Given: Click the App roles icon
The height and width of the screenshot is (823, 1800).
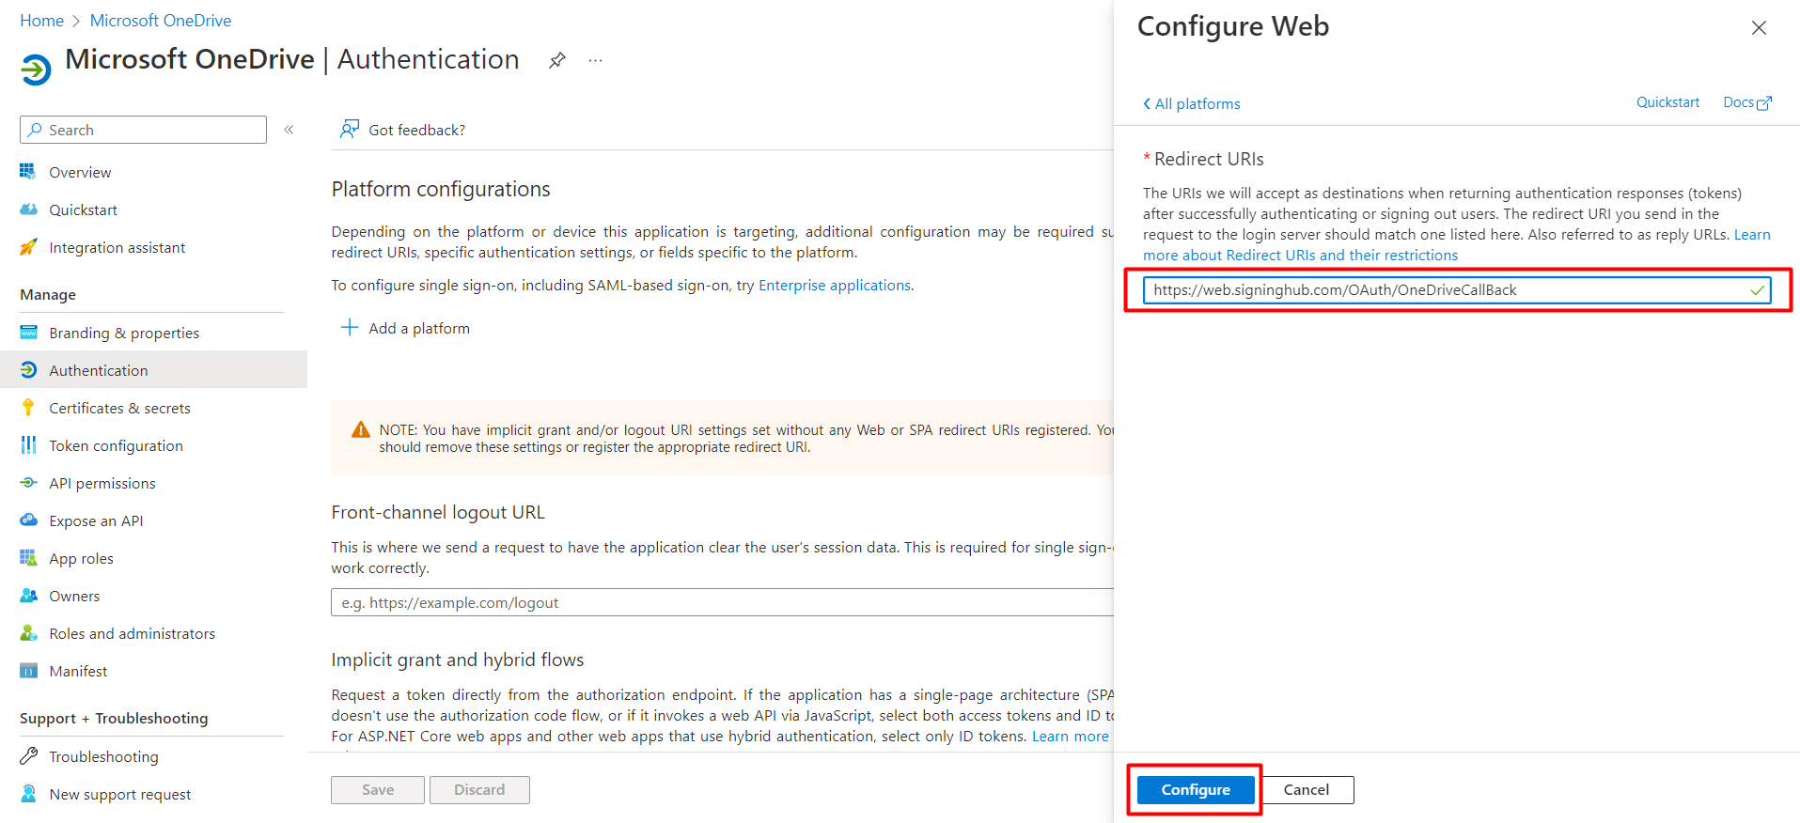Looking at the screenshot, I should pos(28,558).
